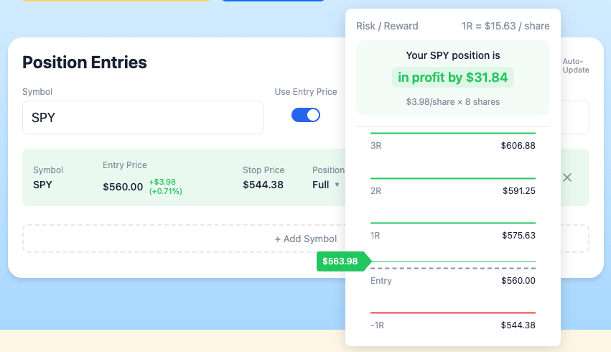Select the 3R target level $606.88

[x=453, y=145]
